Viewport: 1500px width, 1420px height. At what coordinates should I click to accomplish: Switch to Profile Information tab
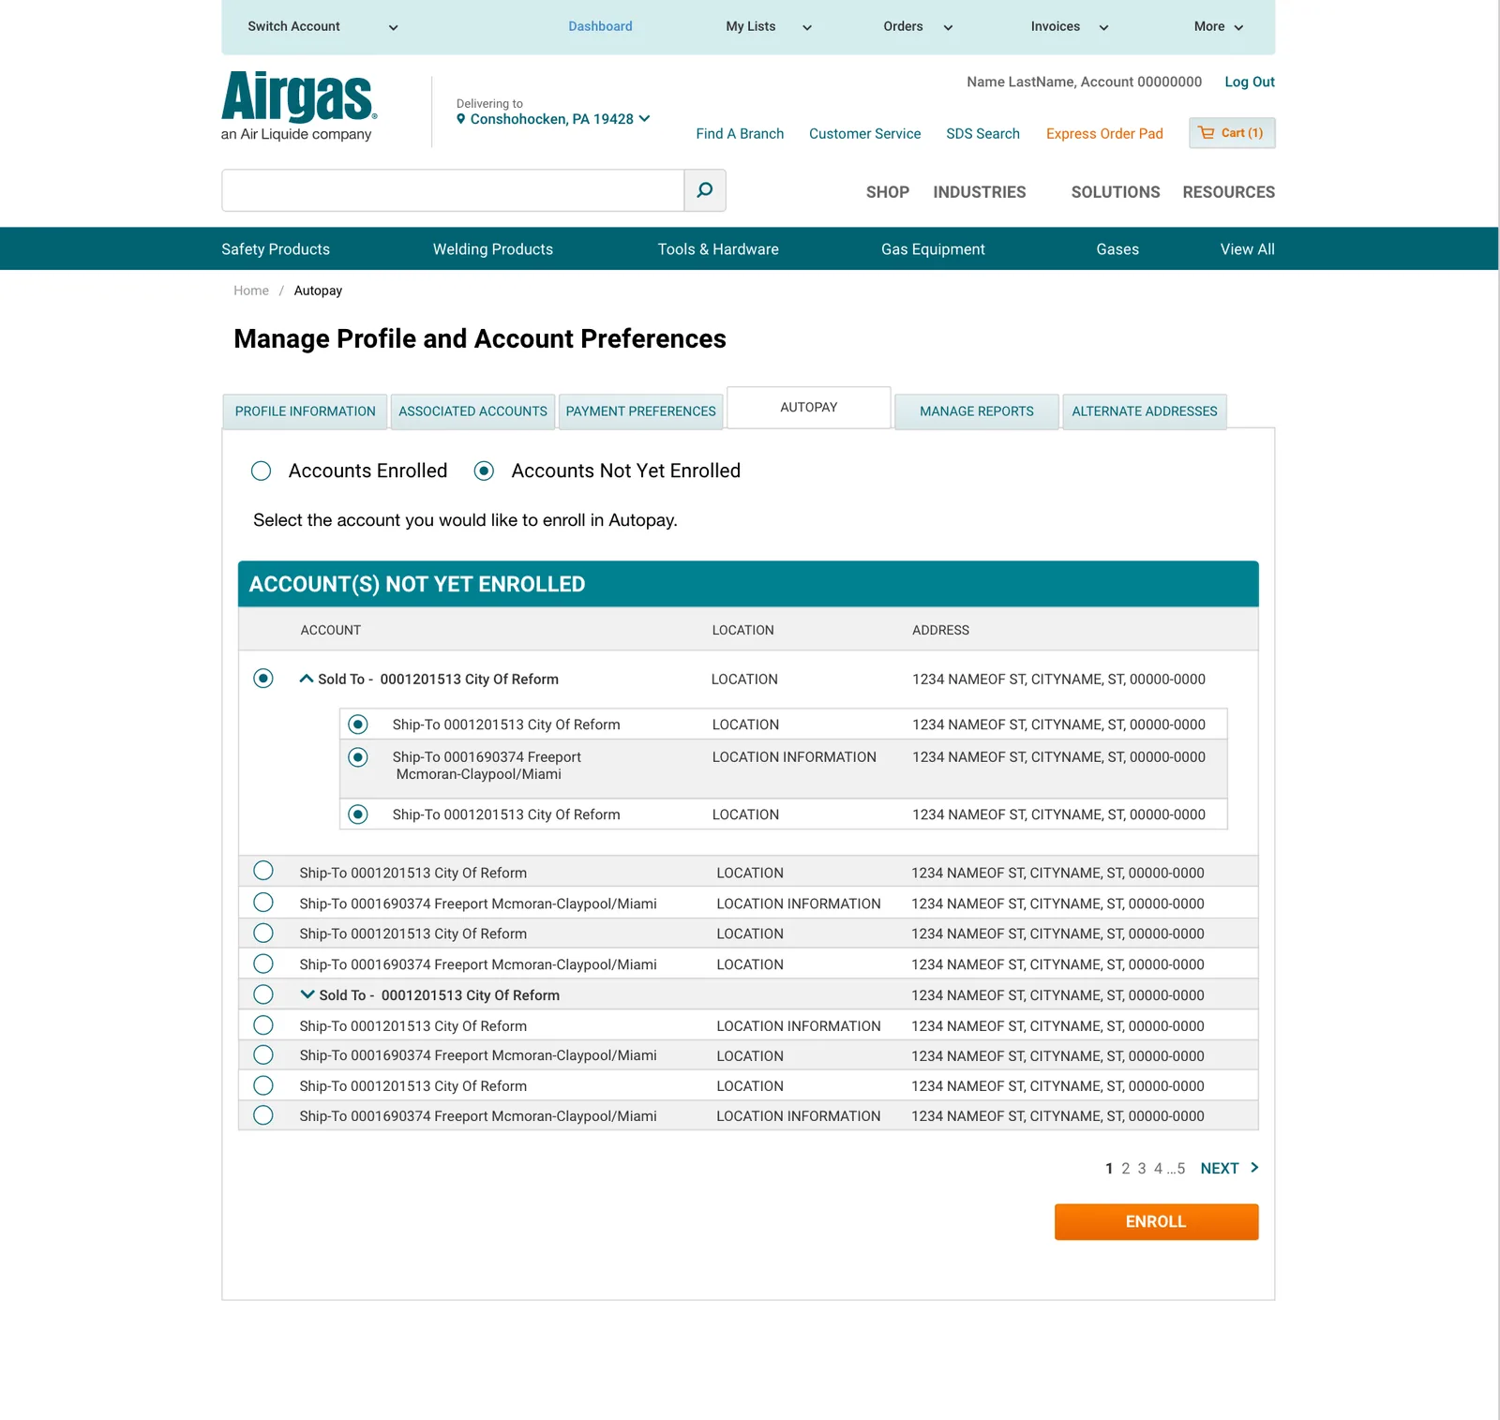point(305,411)
